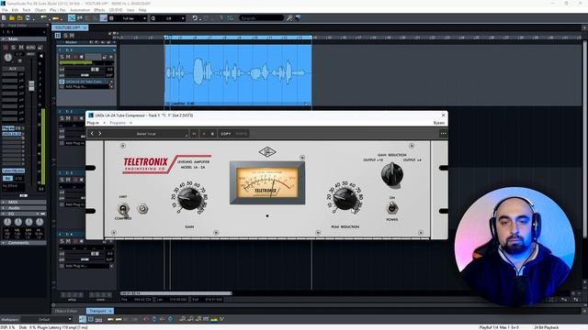Adjust the Peak Reduction knob
Screen dimensions: 588x330
(x=345, y=199)
